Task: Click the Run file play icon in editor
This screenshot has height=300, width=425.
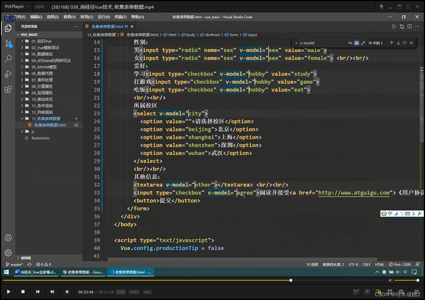Action: pos(394,26)
